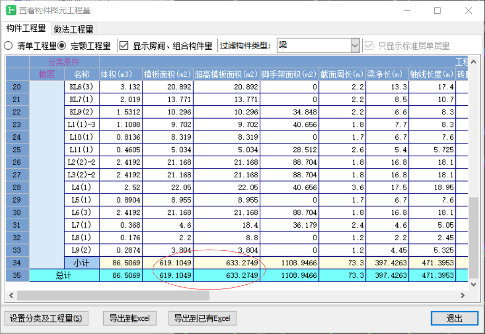Click 脚手架面积(m2) column header

[x=289, y=74]
